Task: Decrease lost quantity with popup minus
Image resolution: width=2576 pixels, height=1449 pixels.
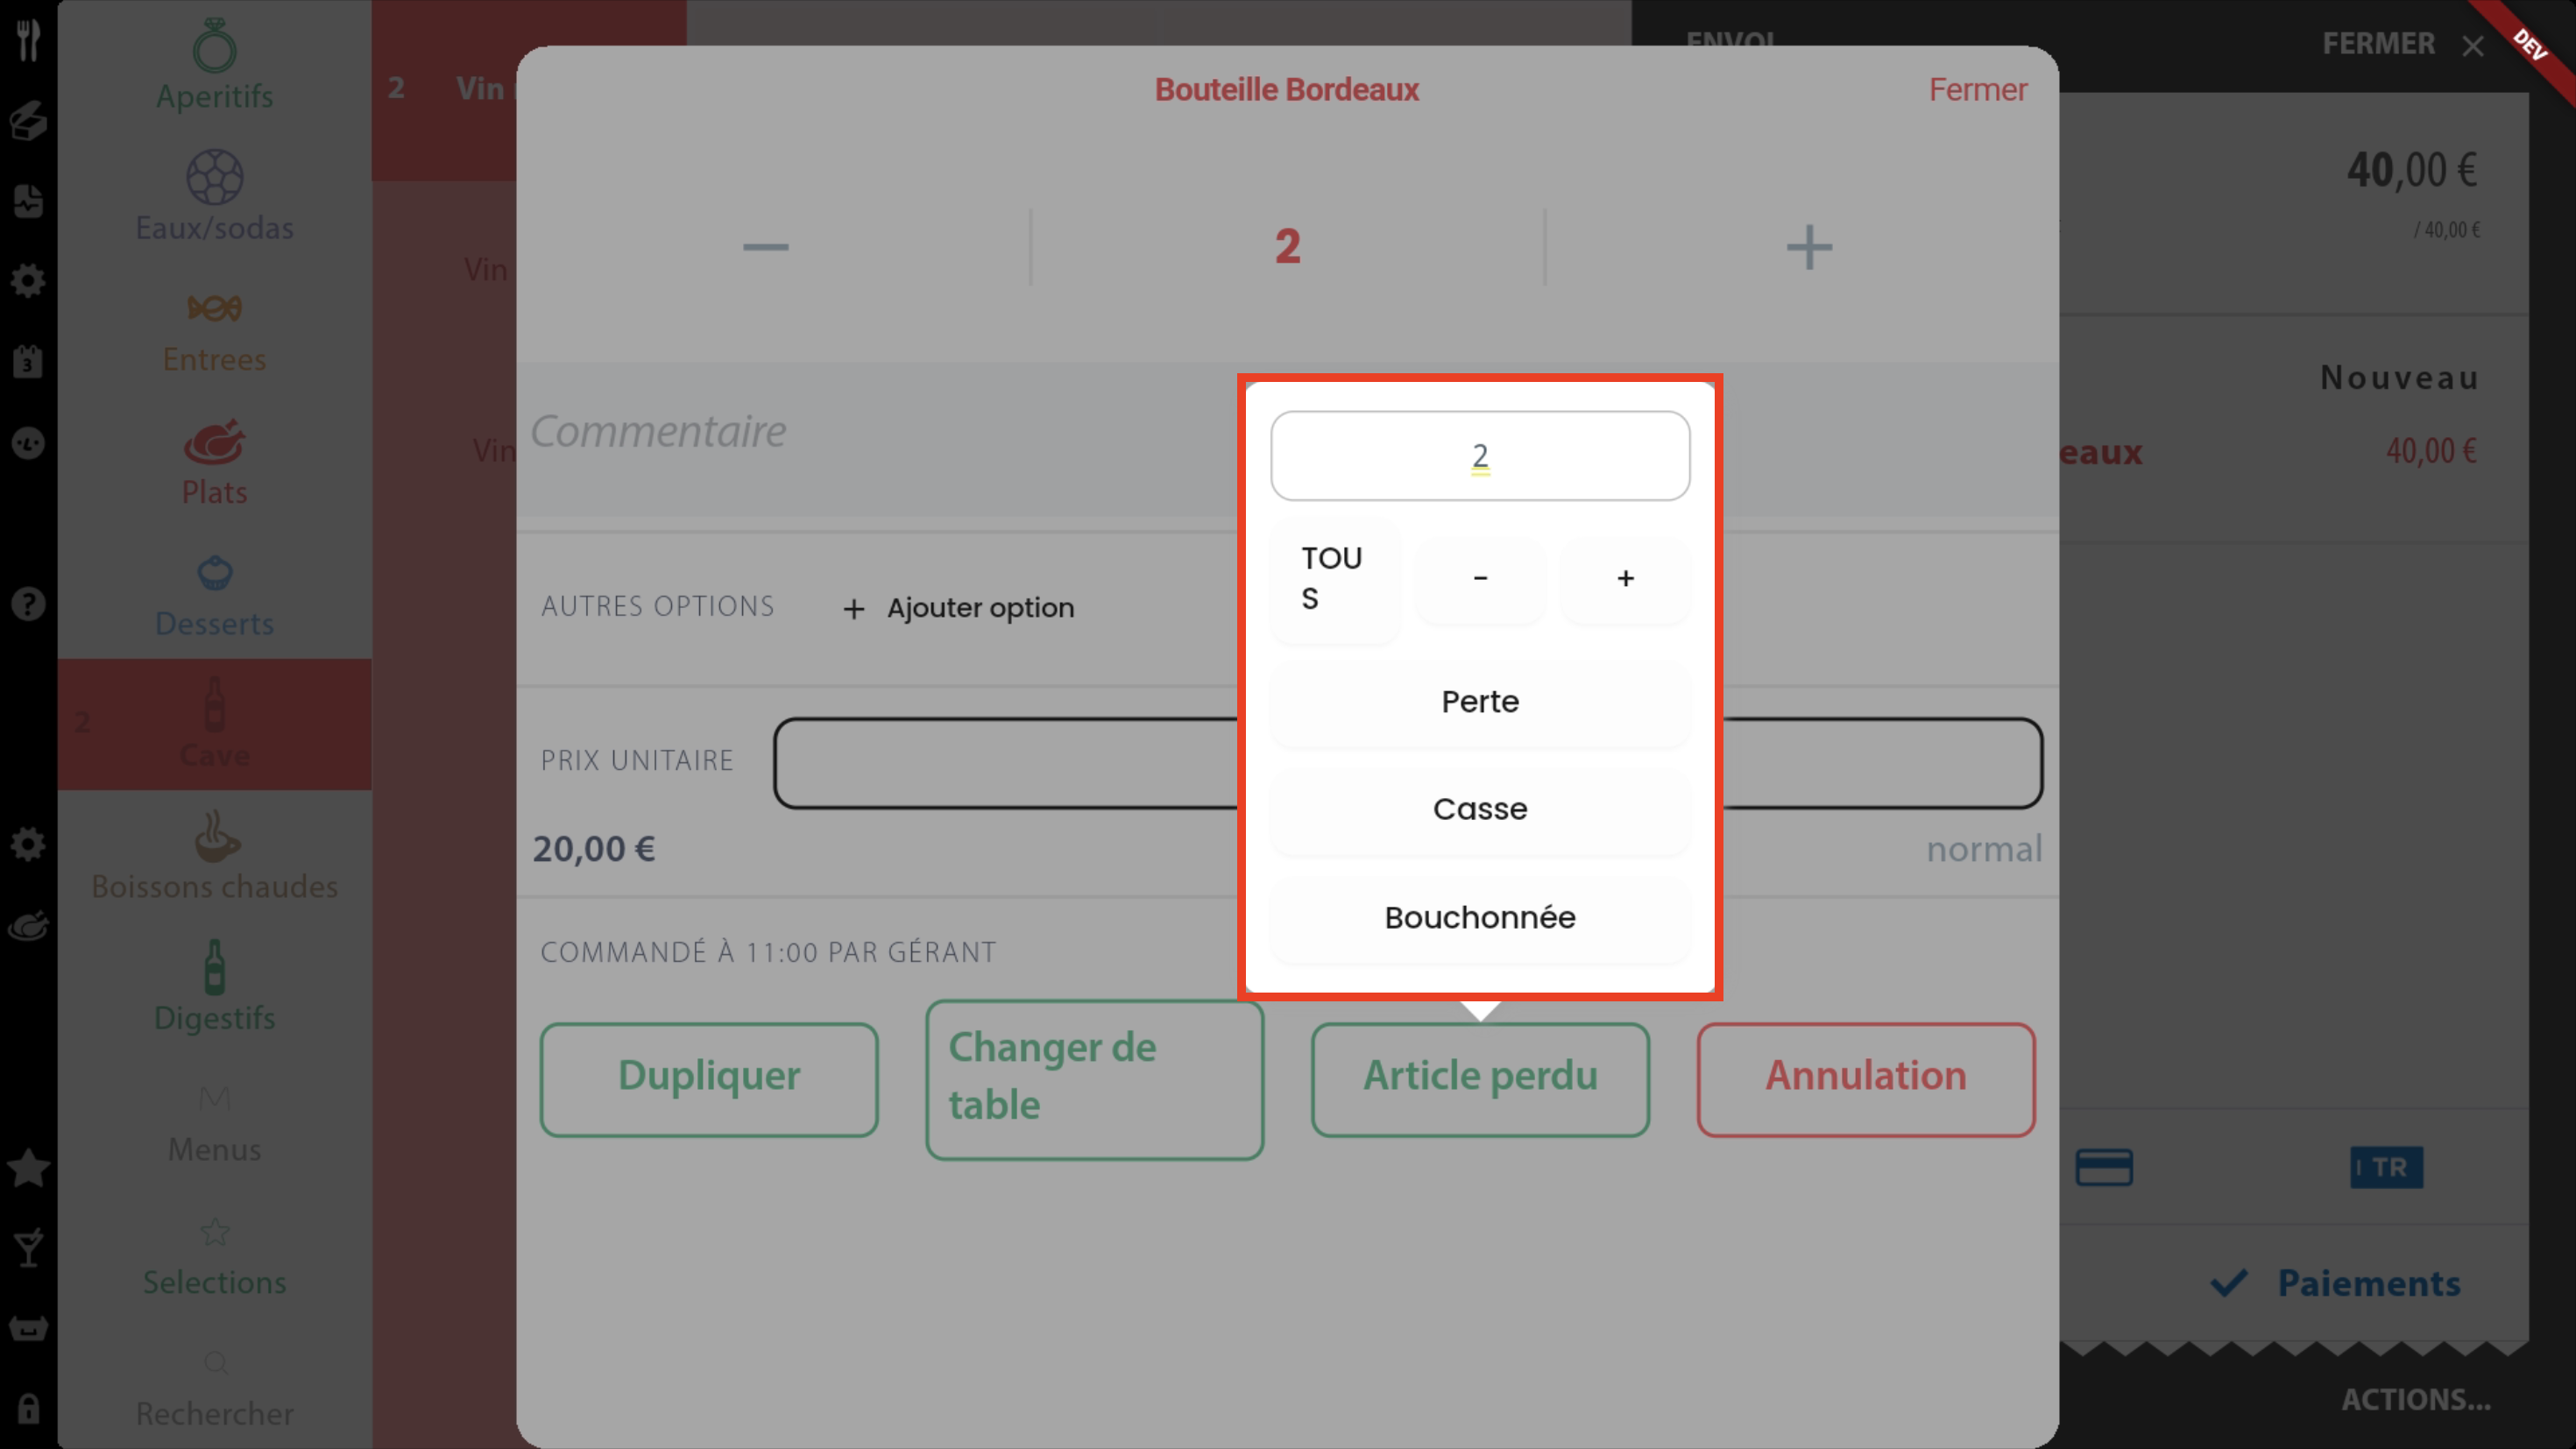Action: click(x=1480, y=578)
